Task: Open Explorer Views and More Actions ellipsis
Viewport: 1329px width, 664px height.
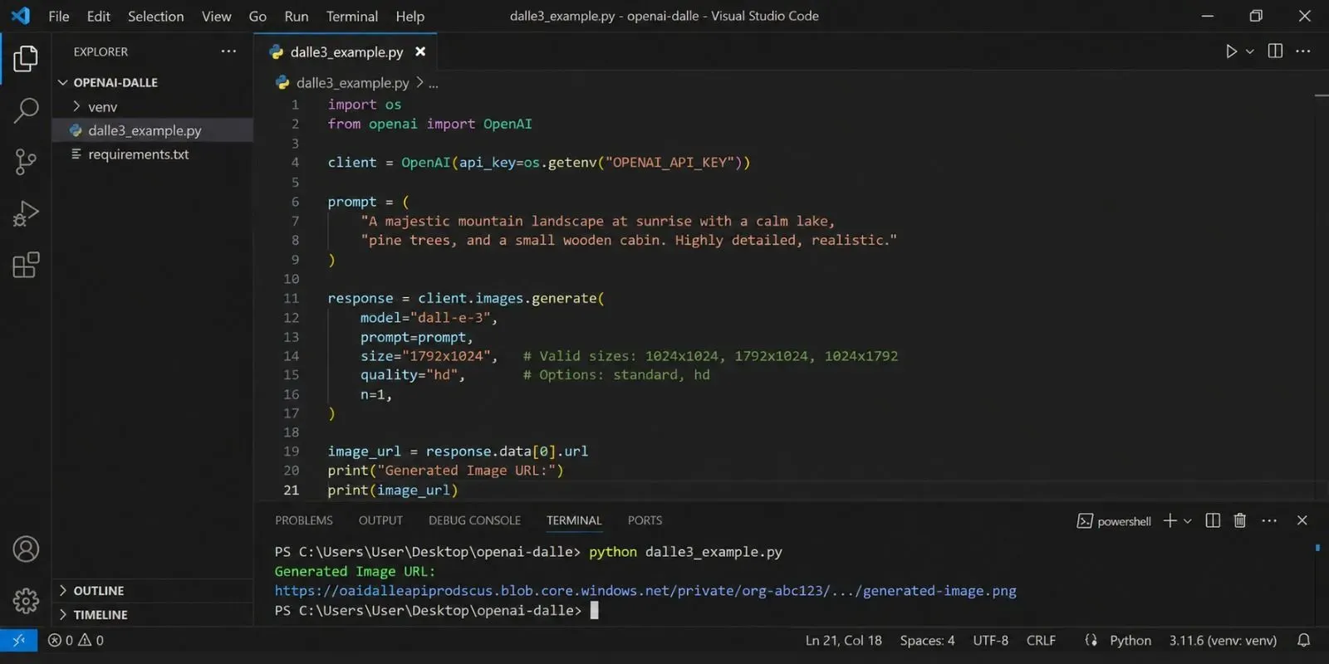Action: 228,51
